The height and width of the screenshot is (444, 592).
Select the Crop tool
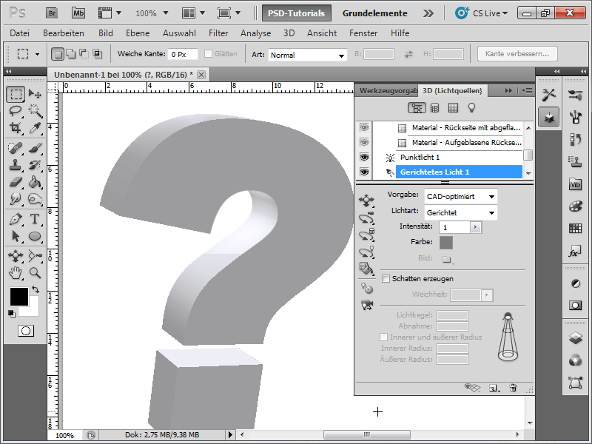[x=16, y=128]
